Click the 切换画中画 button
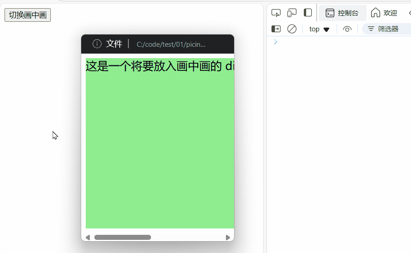The height and width of the screenshot is (253, 411). pos(28,15)
